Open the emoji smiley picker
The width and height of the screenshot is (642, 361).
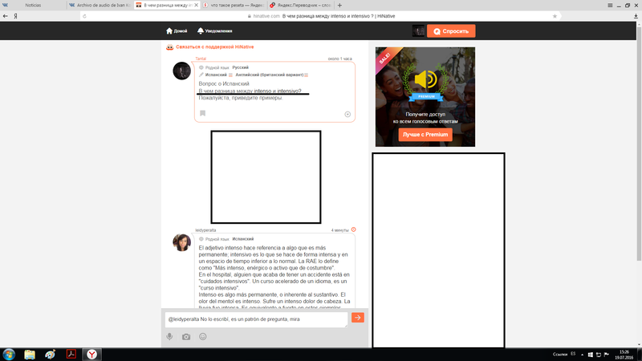pos(203,336)
